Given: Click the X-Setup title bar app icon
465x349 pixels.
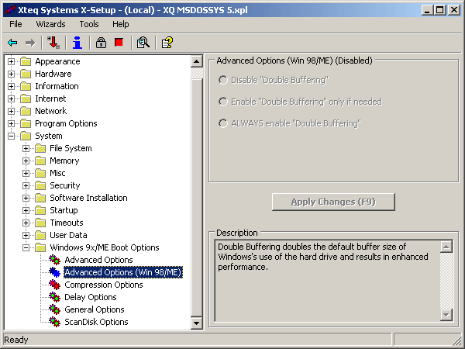Looking at the screenshot, I should [10, 10].
